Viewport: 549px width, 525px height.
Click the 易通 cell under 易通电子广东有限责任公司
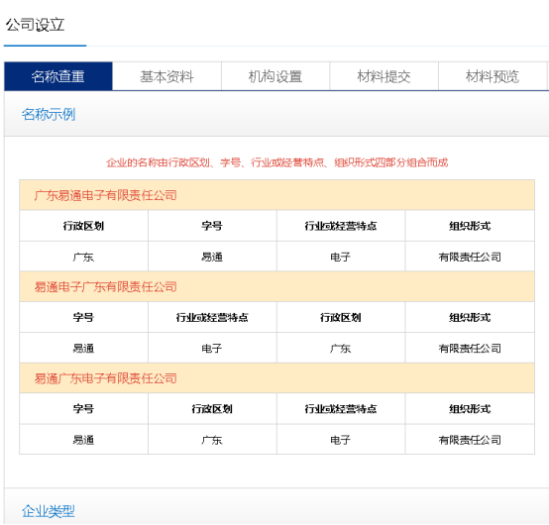click(x=83, y=349)
